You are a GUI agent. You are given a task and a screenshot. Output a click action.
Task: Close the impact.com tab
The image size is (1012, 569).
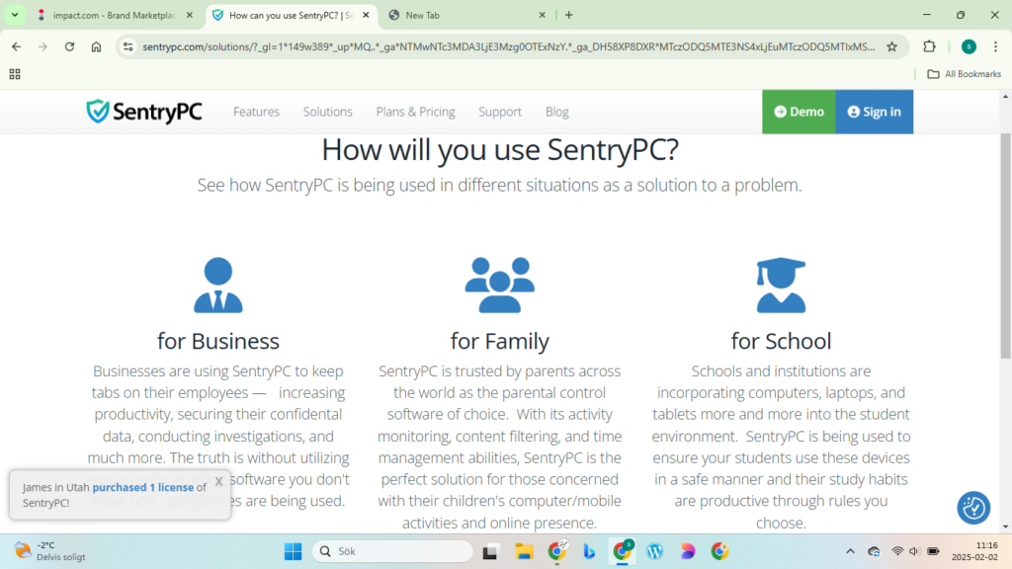coord(189,15)
